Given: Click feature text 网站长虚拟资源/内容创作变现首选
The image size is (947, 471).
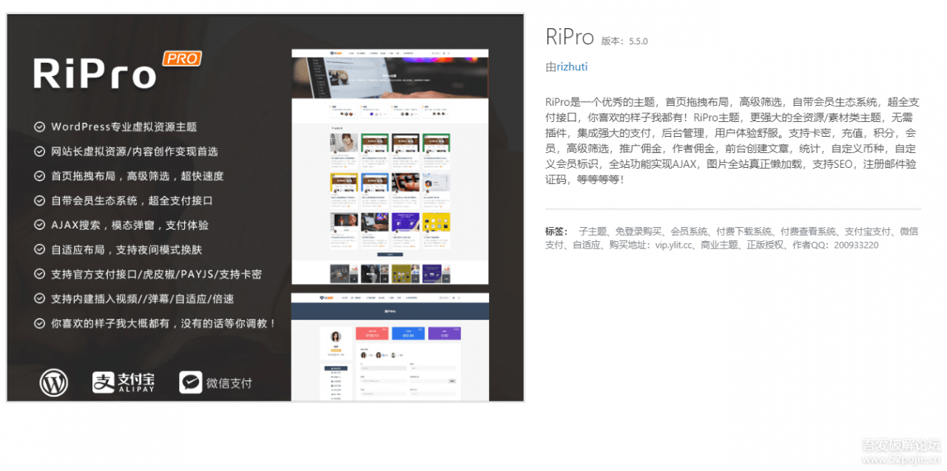Looking at the screenshot, I should click(x=135, y=152).
